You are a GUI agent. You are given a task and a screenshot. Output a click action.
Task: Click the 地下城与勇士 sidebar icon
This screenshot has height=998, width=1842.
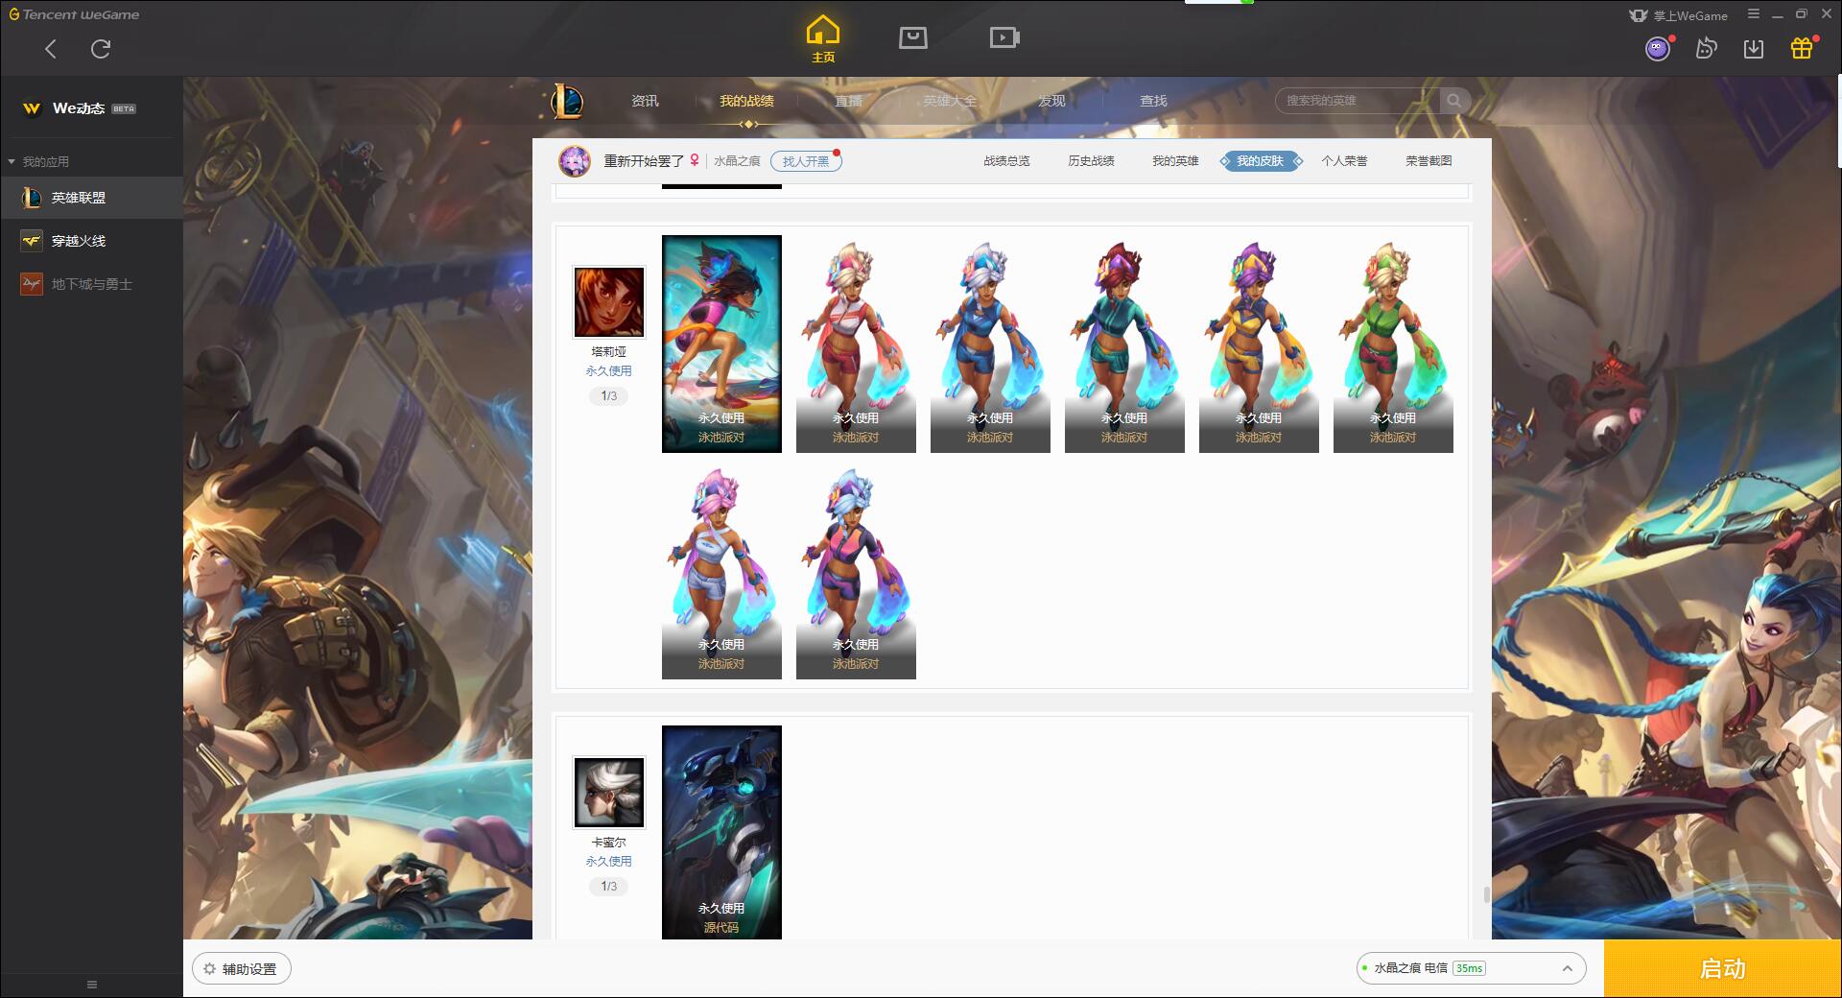pyautogui.click(x=32, y=284)
